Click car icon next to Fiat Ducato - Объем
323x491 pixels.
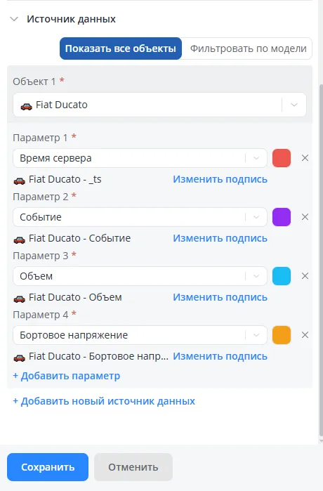(20, 299)
